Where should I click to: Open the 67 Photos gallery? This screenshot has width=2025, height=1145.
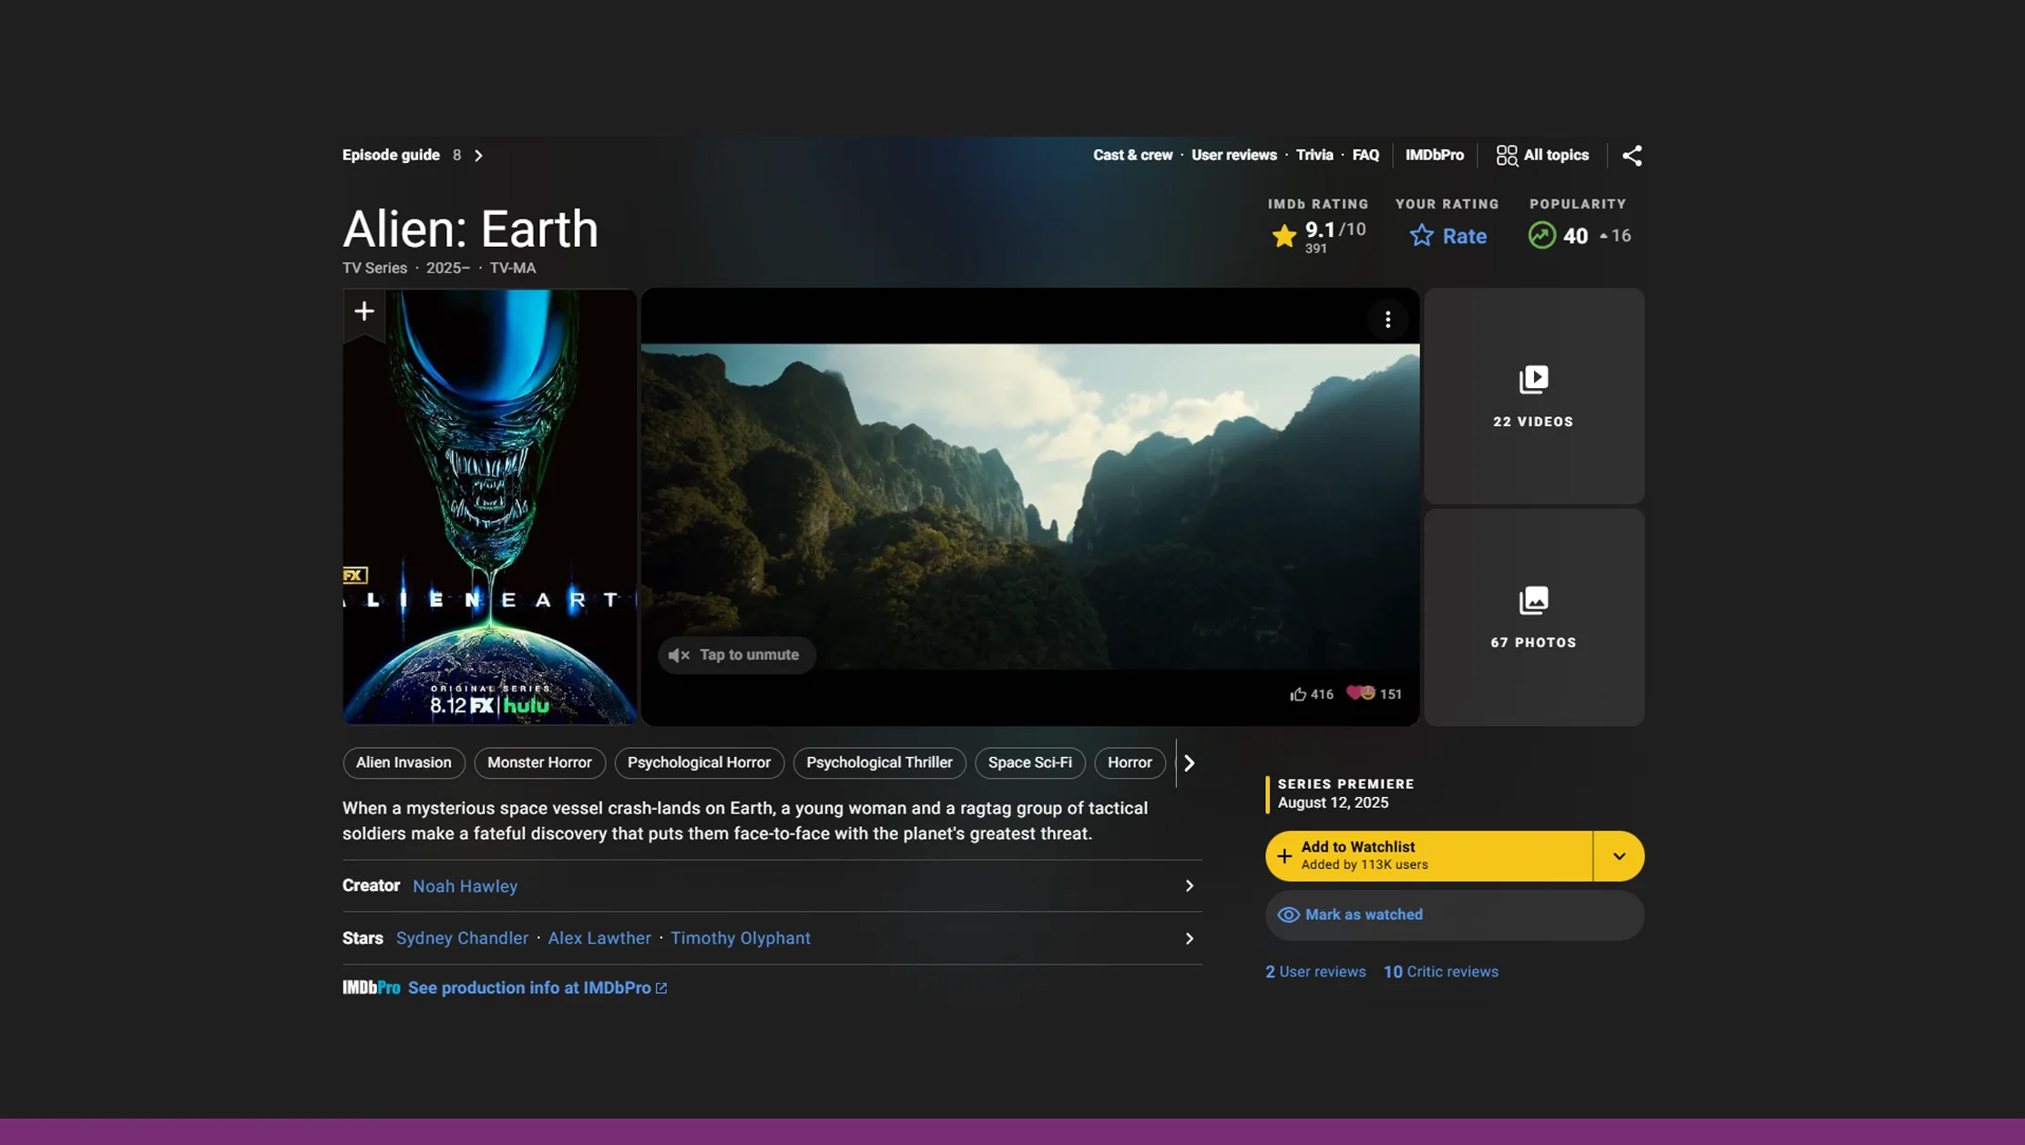tap(1533, 600)
